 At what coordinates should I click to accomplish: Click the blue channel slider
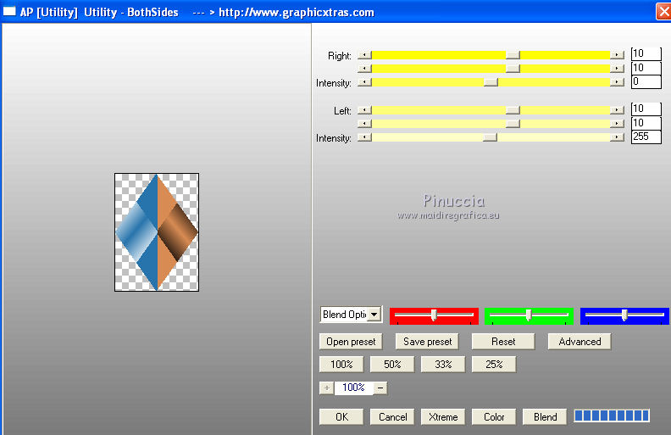[x=624, y=315]
